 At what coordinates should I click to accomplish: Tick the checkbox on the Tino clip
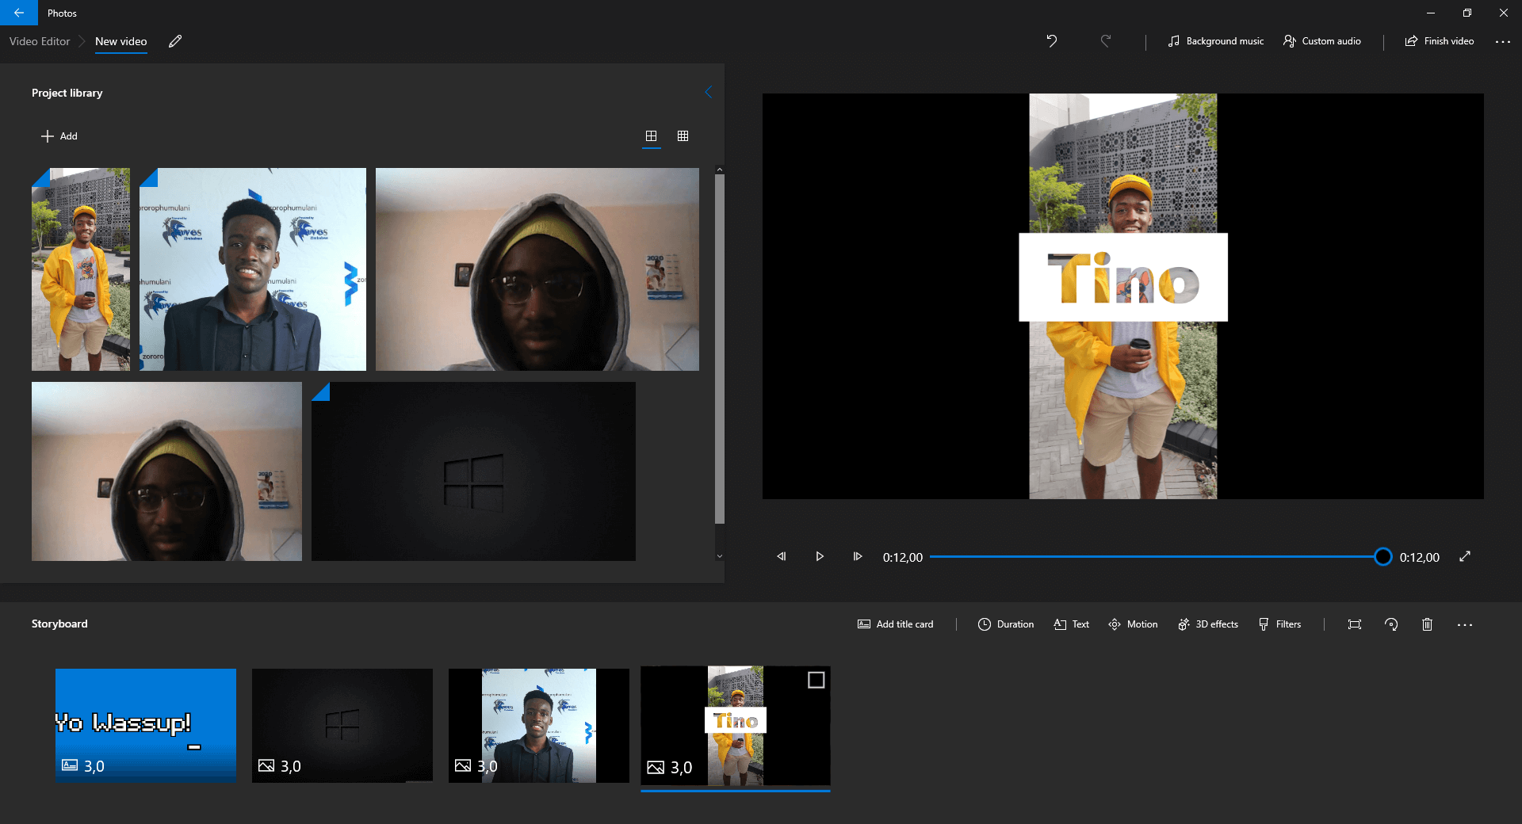(x=816, y=680)
